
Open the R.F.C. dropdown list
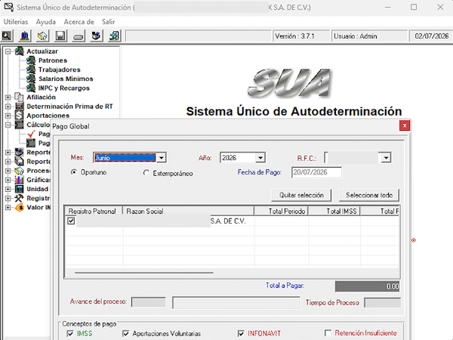point(387,158)
